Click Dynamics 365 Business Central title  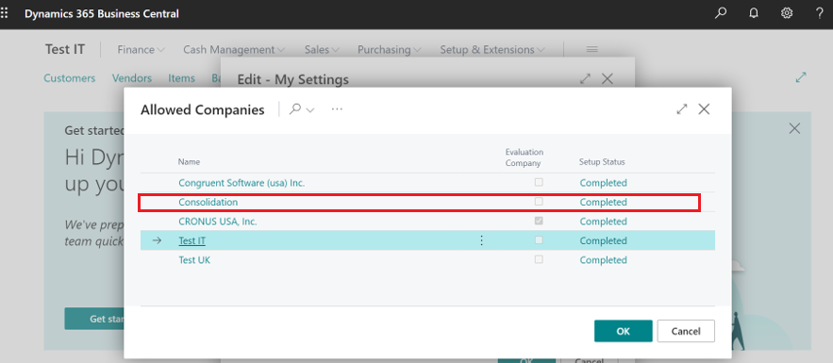tap(102, 14)
